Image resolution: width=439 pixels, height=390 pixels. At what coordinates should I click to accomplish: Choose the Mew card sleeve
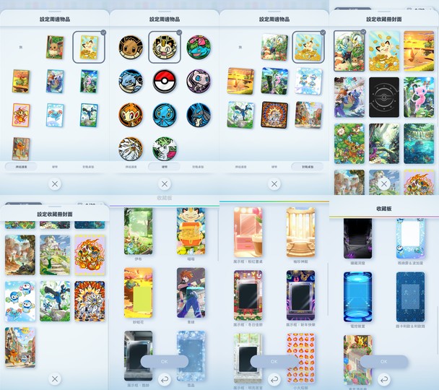(89, 81)
